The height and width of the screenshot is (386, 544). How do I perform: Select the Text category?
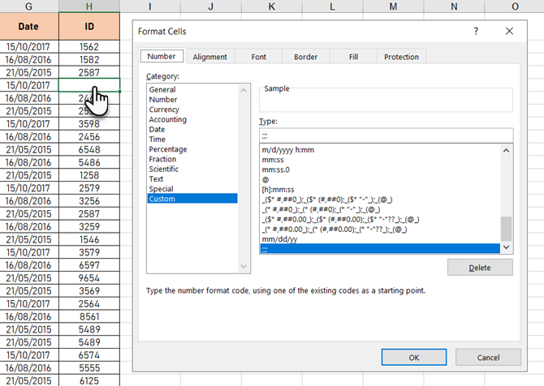click(x=156, y=179)
